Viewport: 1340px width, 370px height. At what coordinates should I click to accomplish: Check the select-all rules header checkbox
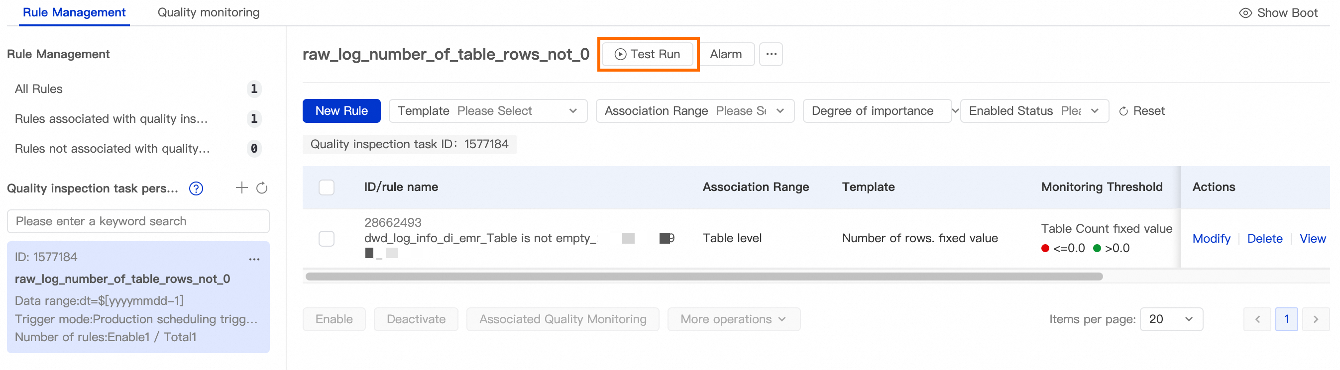tap(326, 187)
